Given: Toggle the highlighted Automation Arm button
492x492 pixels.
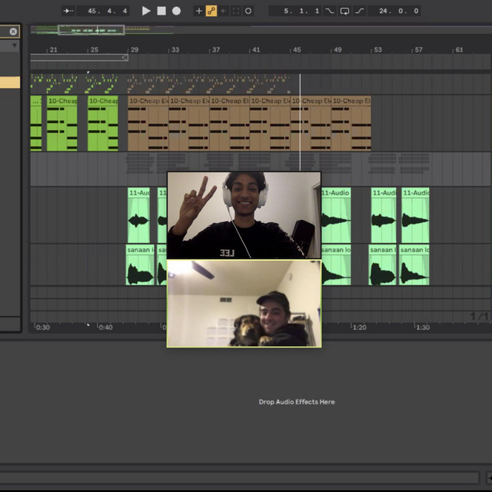Looking at the screenshot, I should tap(211, 11).
